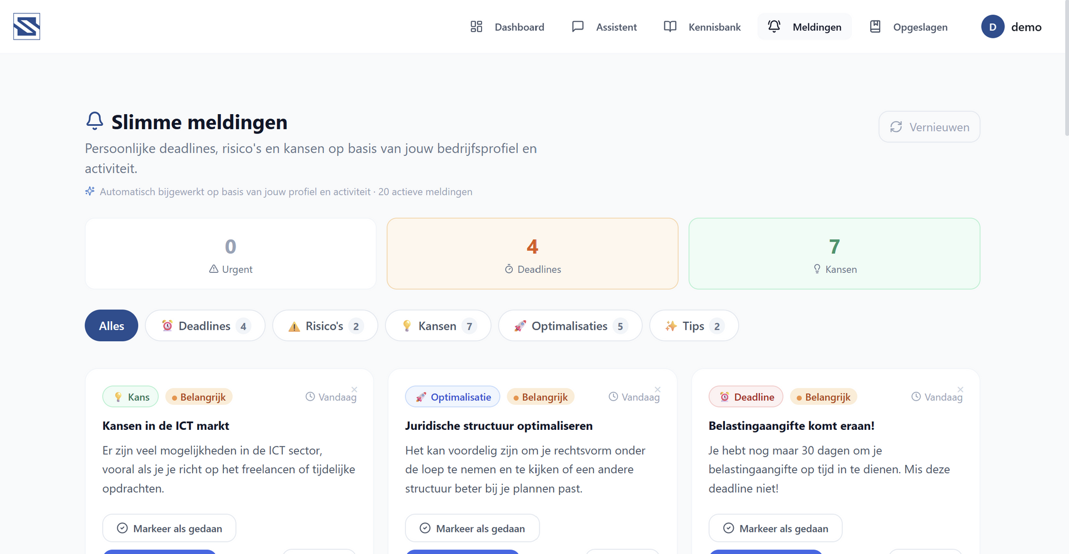Select the 4 Deadlines summary card
The image size is (1069, 554).
[532, 253]
